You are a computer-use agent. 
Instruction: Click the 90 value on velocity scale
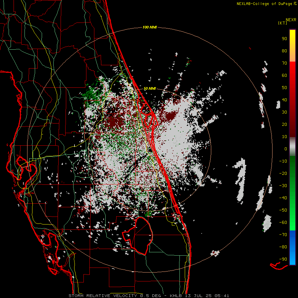pos(284,39)
